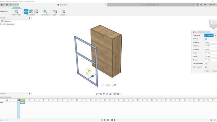Open the Publish dropdown menu
Viewport: 217px width, 122px height.
pyautogui.click(x=63, y=15)
